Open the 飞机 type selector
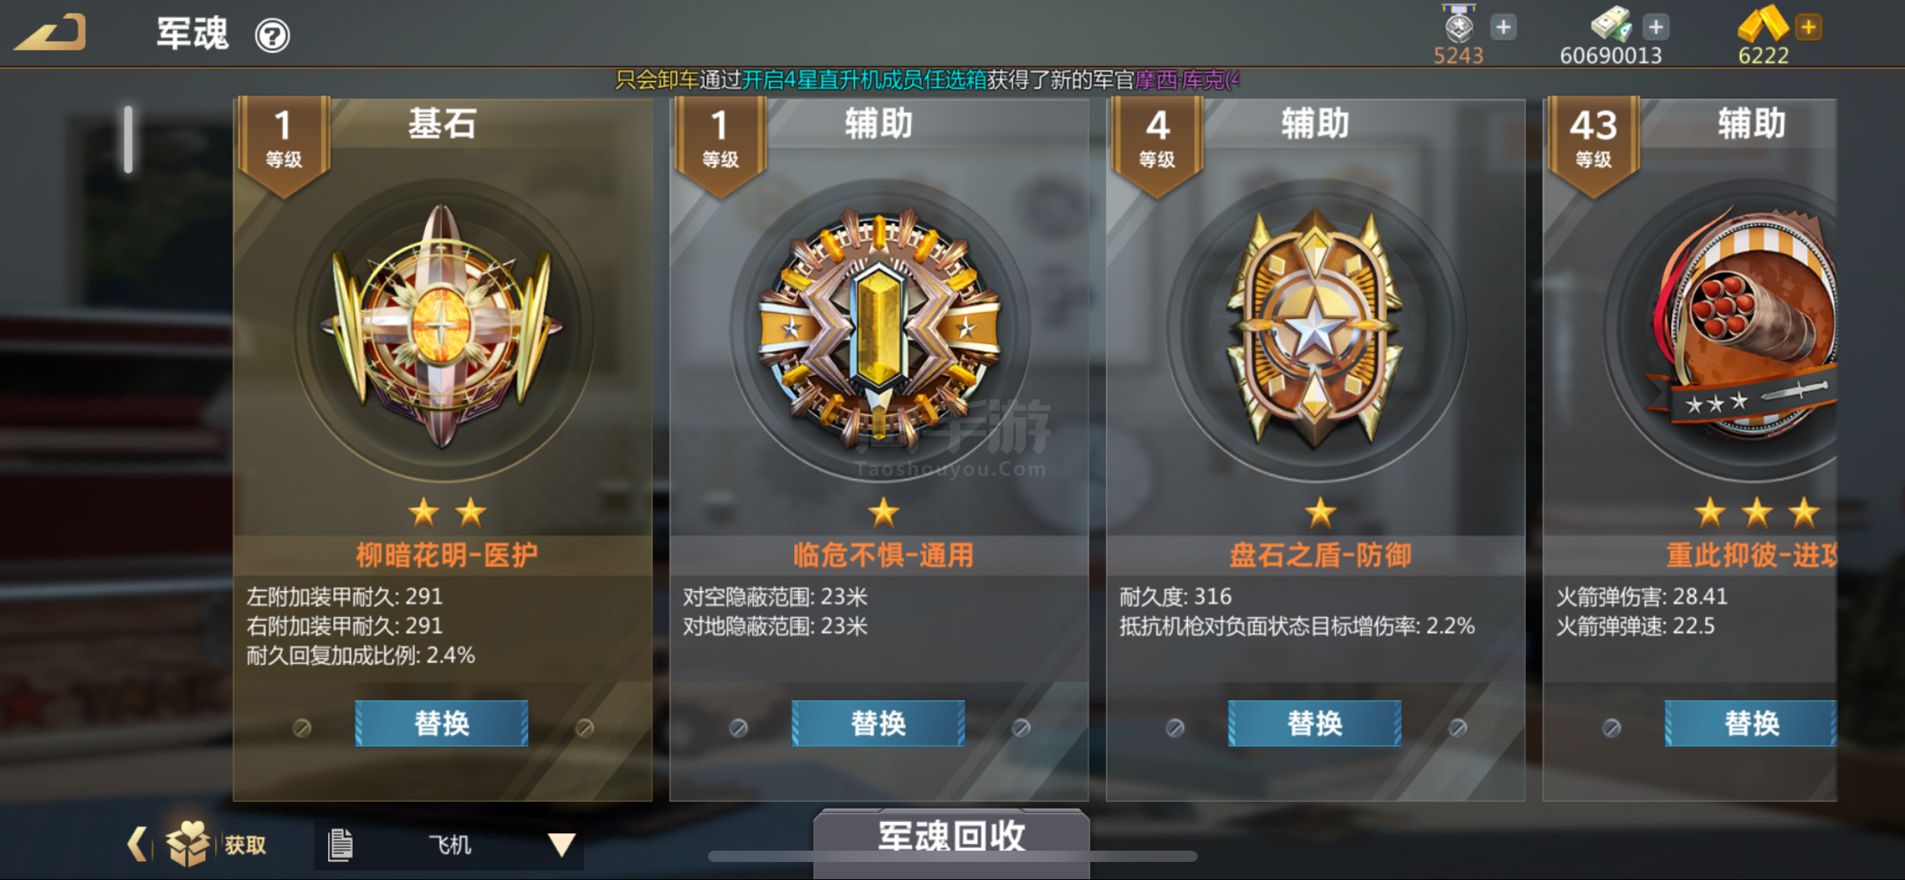Image resolution: width=1905 pixels, height=880 pixels. coord(449,845)
